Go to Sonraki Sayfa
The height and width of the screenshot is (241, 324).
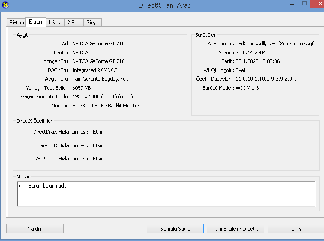(x=175, y=229)
